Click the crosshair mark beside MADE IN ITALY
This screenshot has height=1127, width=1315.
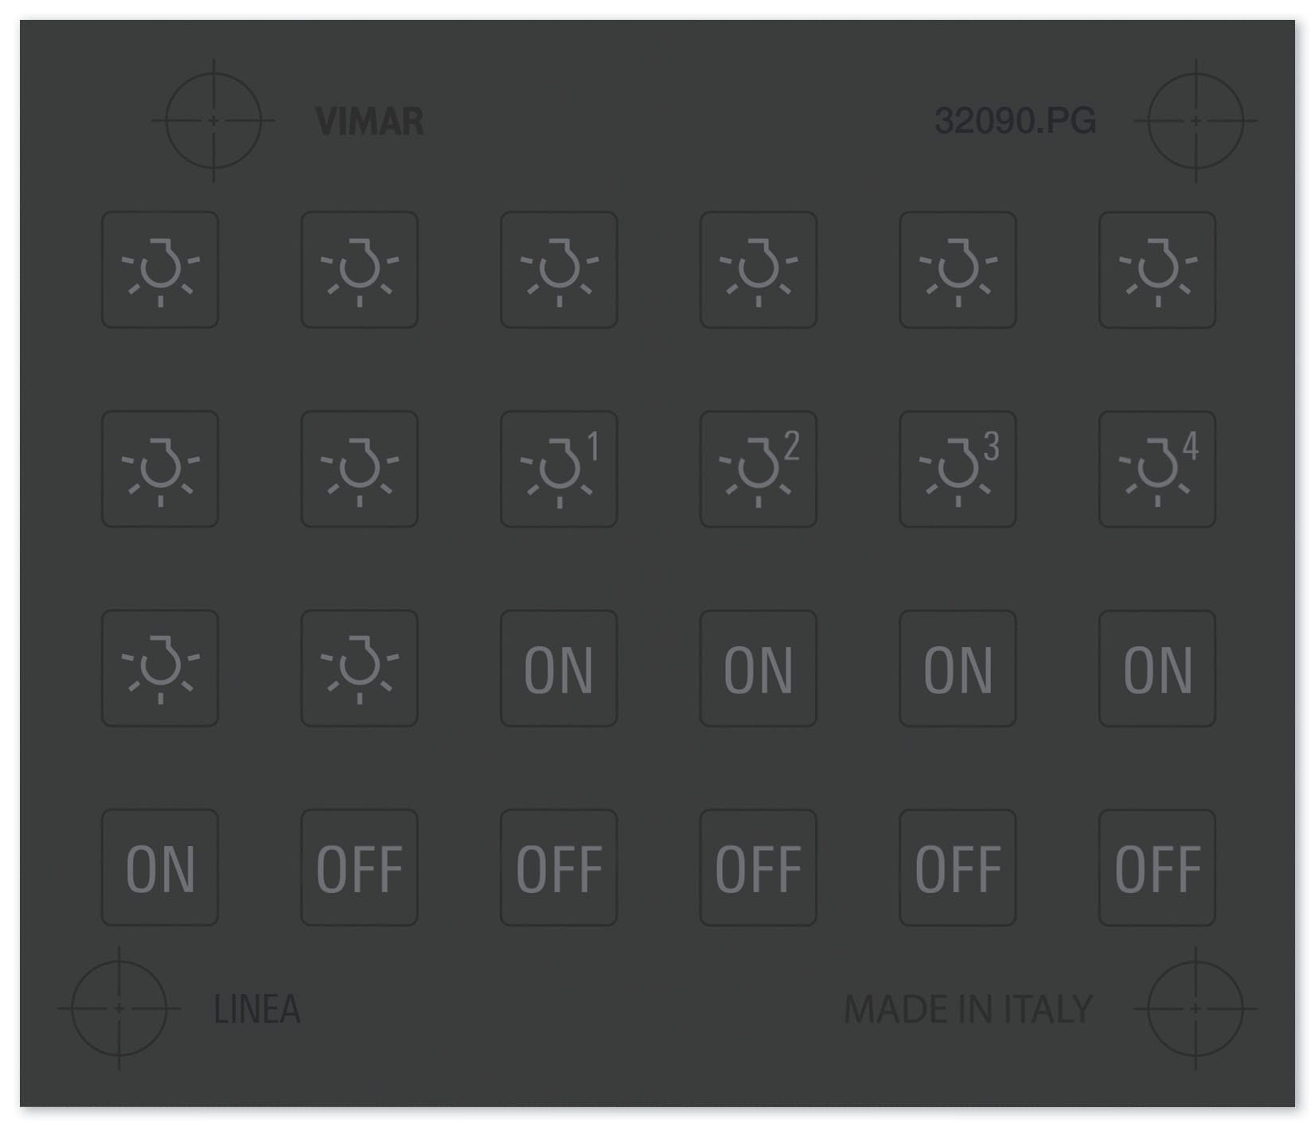click(1195, 1008)
